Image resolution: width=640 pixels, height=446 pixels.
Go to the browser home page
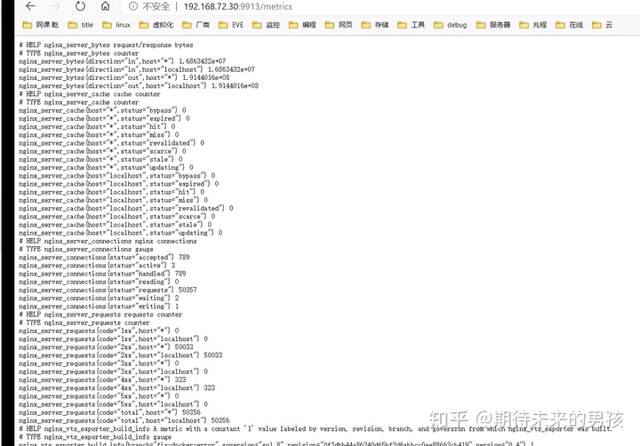pyautogui.click(x=105, y=6)
